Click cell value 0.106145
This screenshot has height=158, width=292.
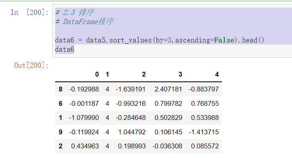169,132
